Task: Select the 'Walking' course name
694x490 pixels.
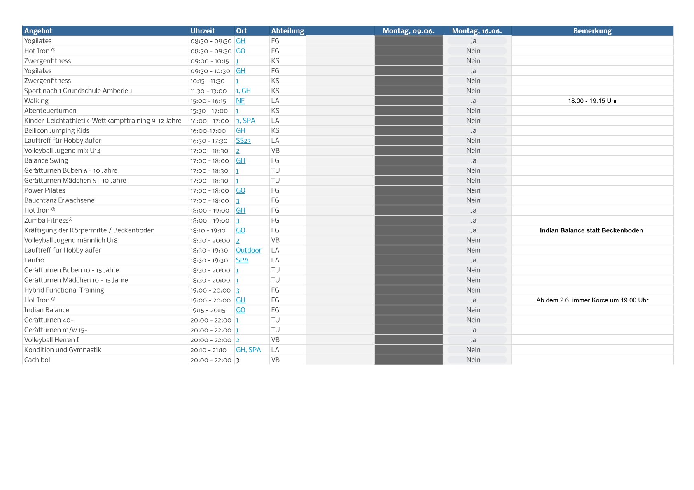Action: click(36, 101)
